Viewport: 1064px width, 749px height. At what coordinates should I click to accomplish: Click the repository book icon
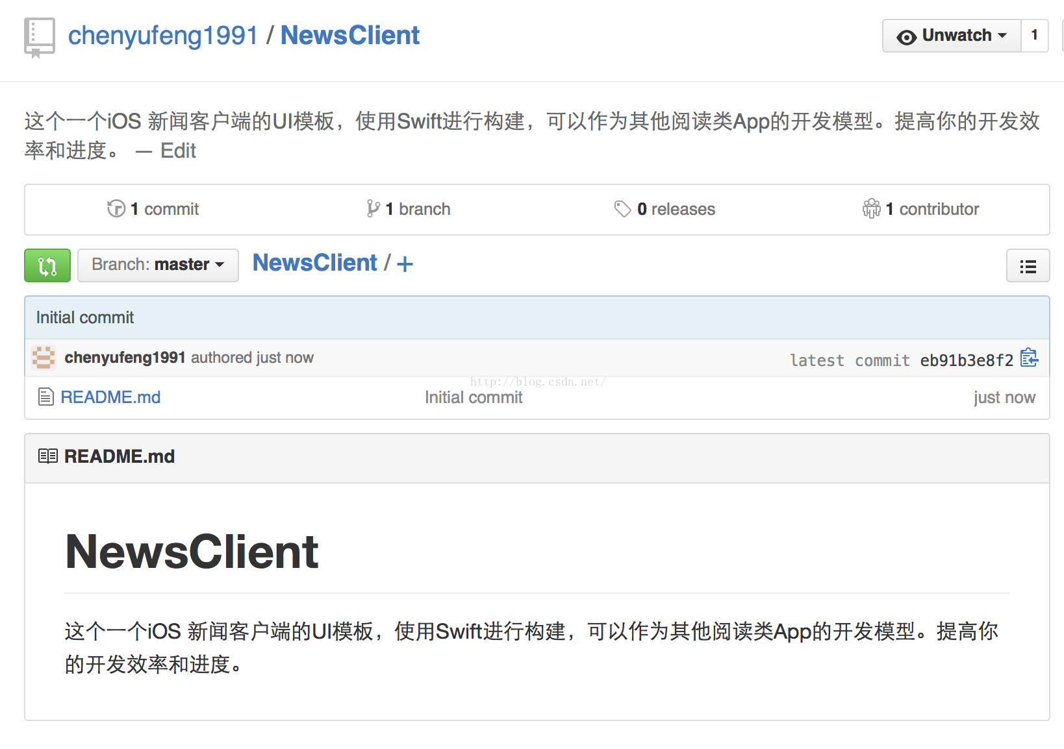(39, 38)
